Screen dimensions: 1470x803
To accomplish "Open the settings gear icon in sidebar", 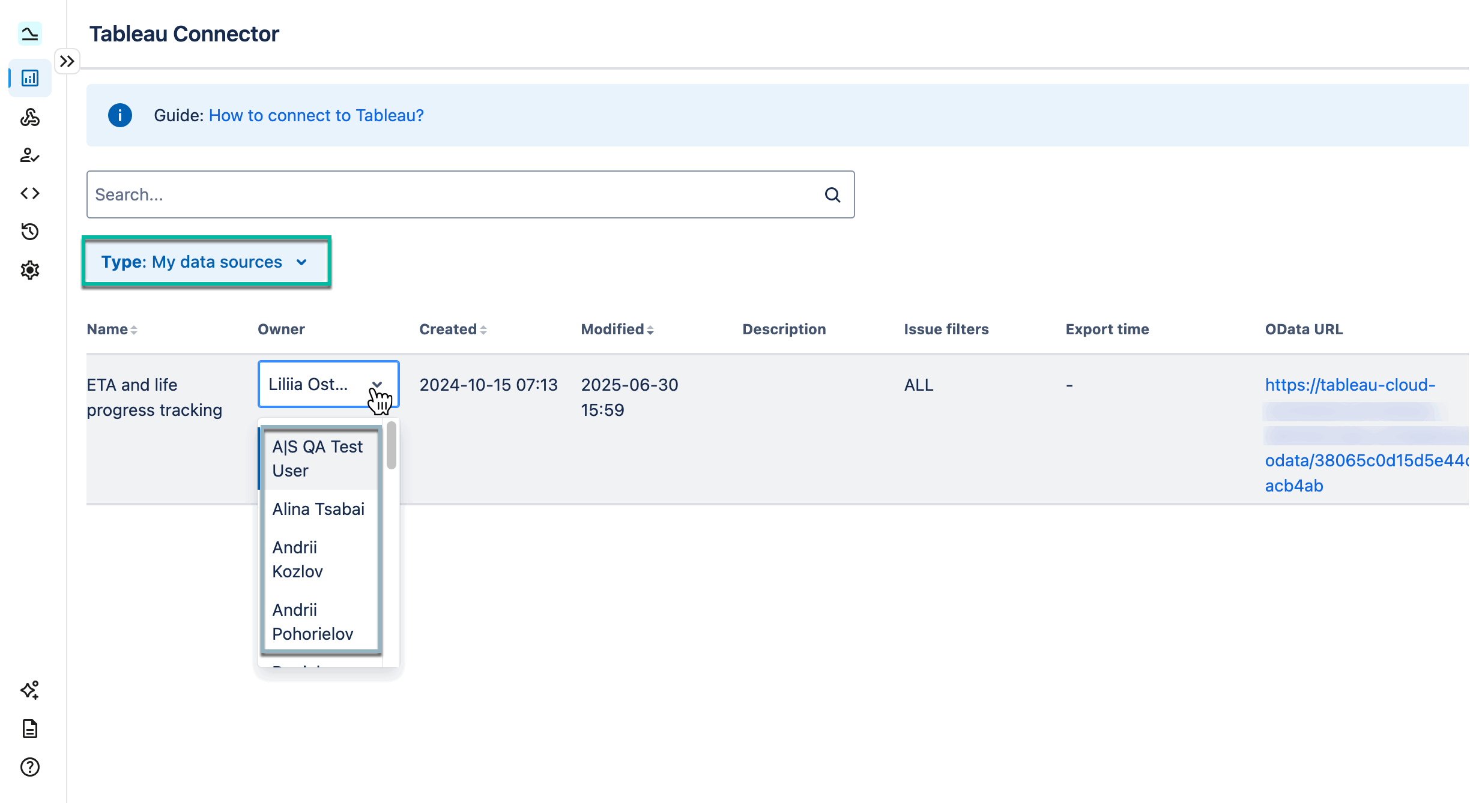I will coord(29,270).
